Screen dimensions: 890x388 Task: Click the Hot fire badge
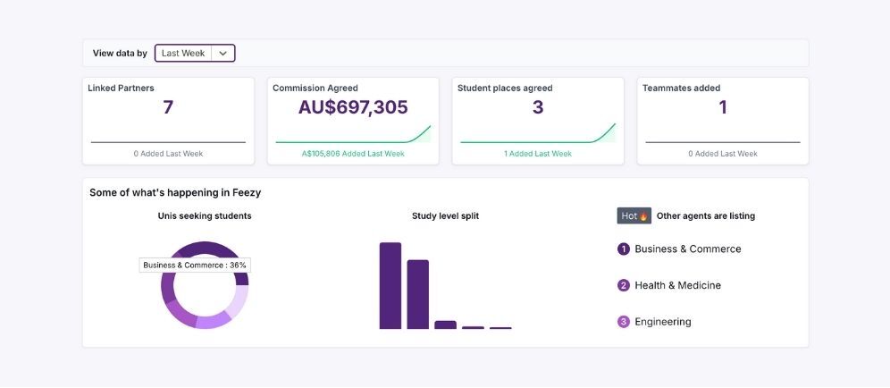click(634, 215)
